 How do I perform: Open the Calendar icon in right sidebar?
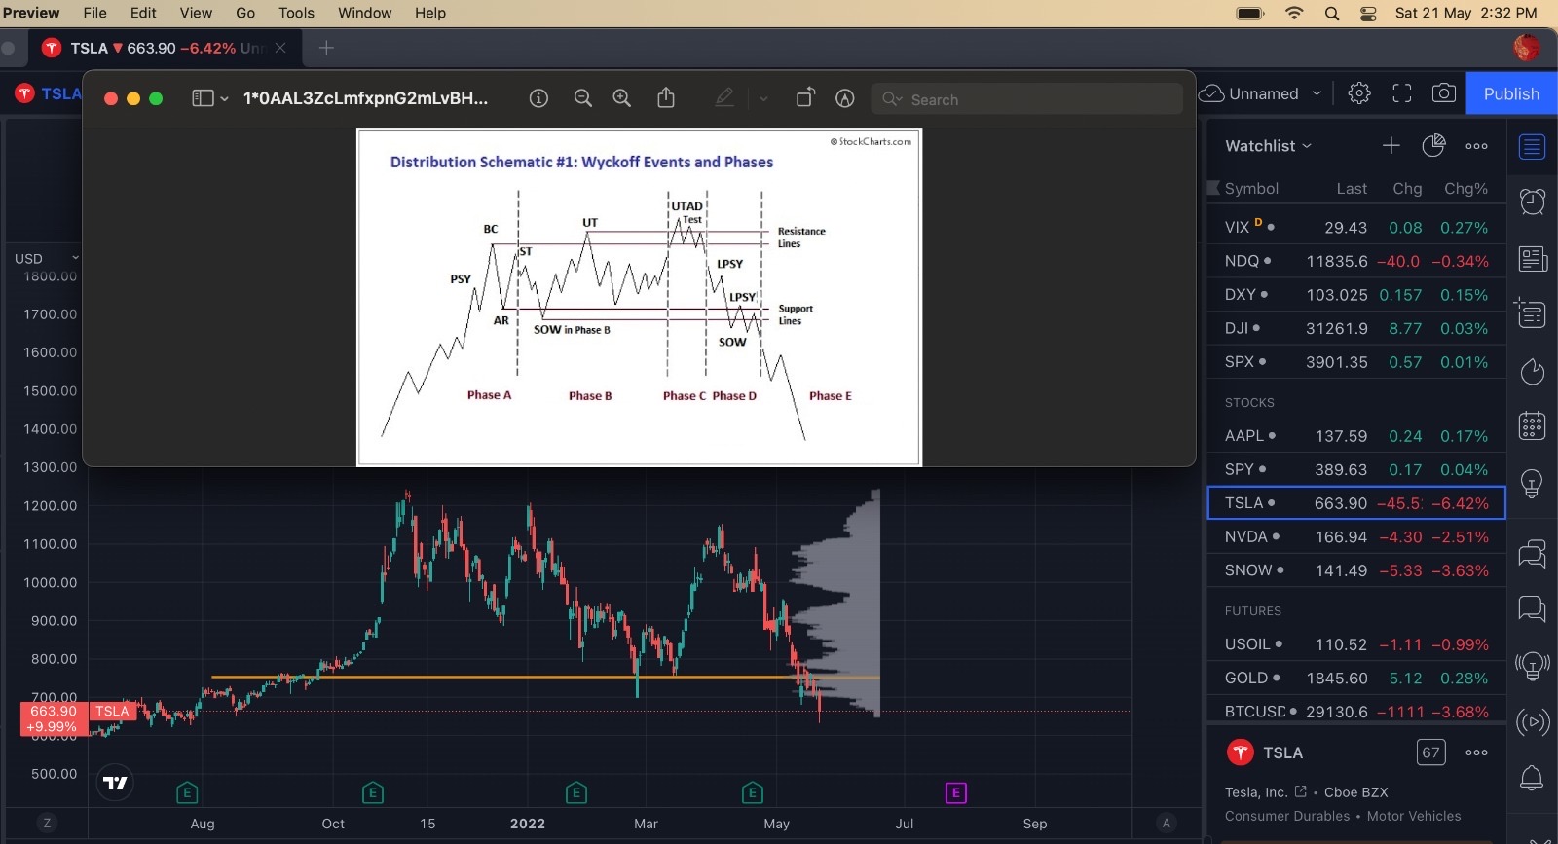(x=1532, y=426)
